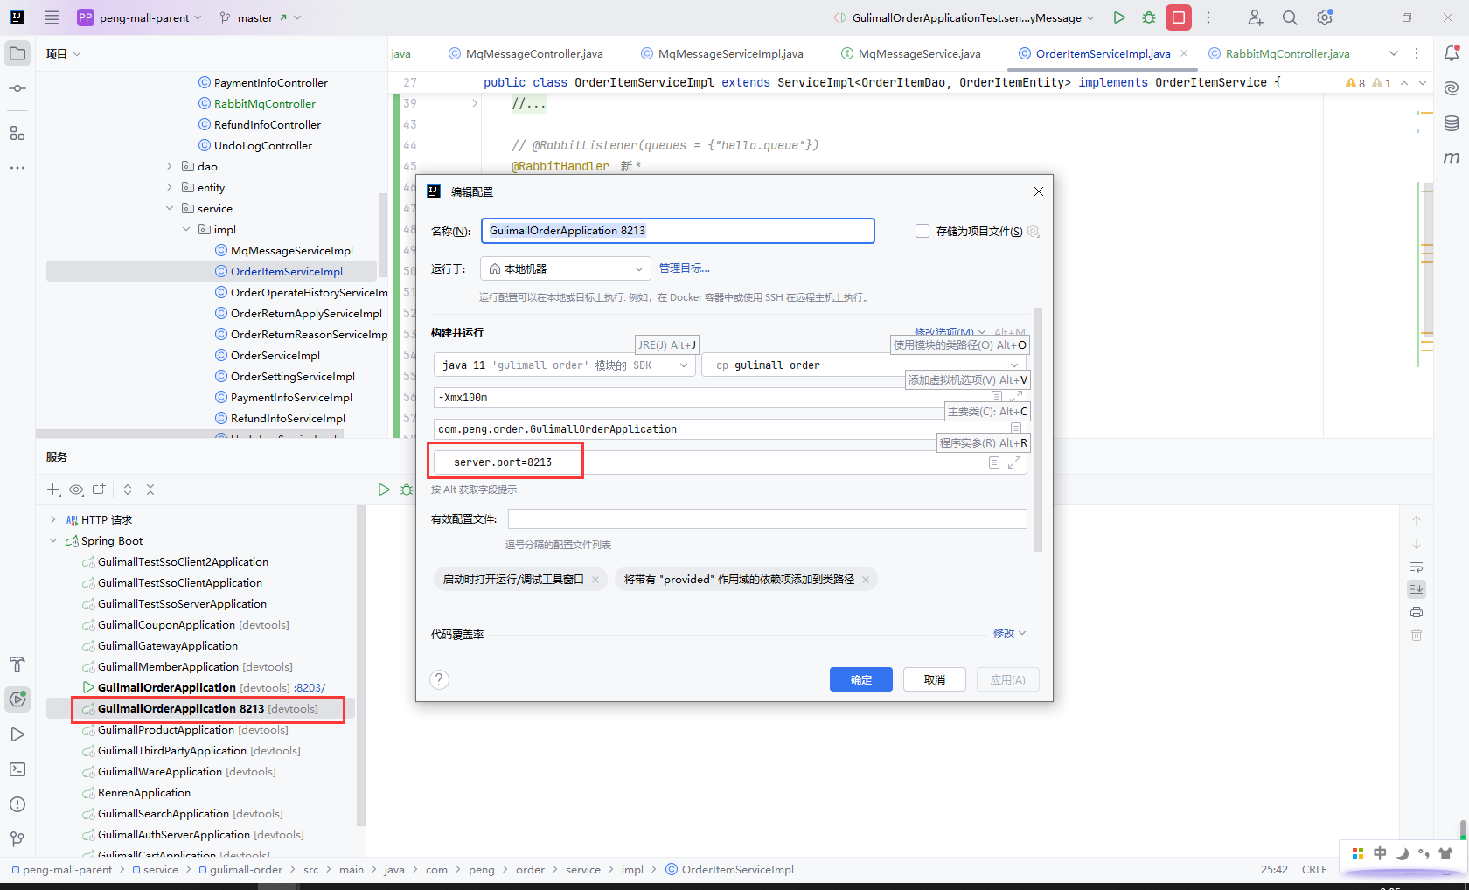Open Search Everywhere magnifier
1469x890 pixels.
[x=1290, y=17]
